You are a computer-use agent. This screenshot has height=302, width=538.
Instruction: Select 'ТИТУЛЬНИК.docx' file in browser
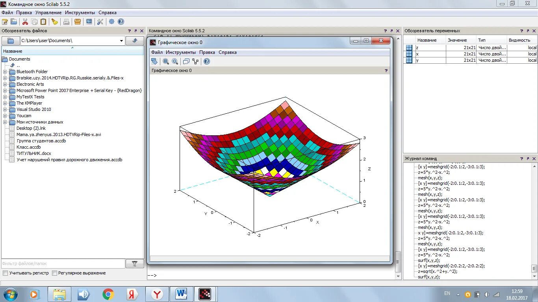click(x=34, y=153)
